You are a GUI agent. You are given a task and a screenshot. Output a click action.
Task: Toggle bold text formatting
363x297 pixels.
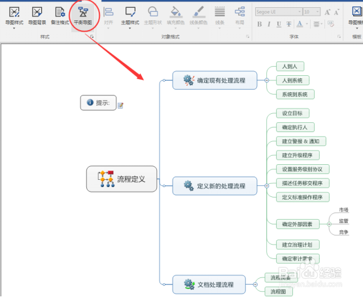click(x=260, y=24)
